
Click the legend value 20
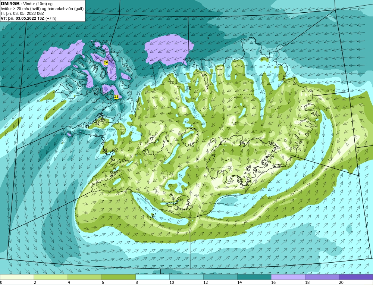(341, 282)
